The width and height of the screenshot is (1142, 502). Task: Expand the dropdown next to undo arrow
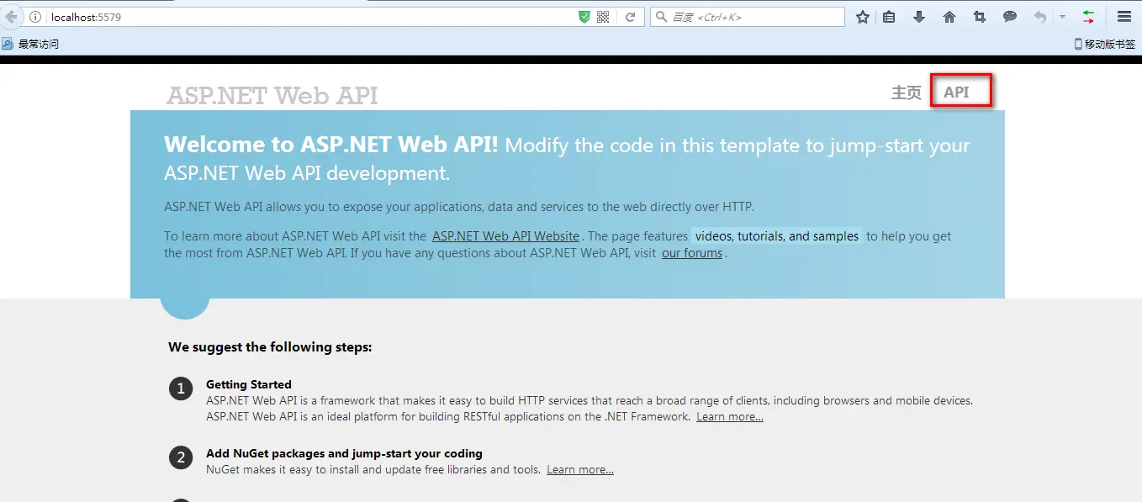[x=1062, y=17]
